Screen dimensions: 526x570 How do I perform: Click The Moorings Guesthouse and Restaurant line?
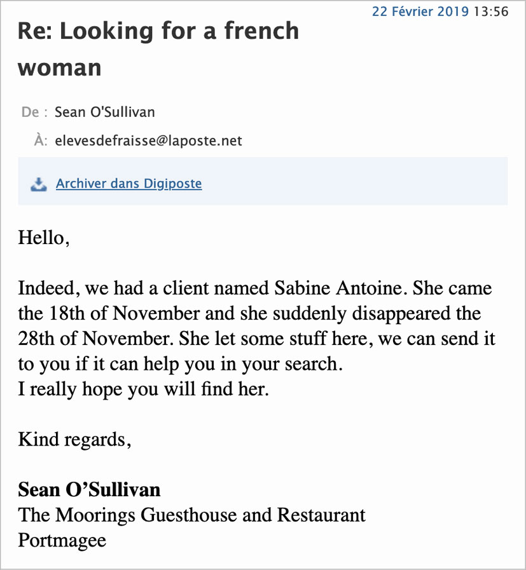click(191, 515)
